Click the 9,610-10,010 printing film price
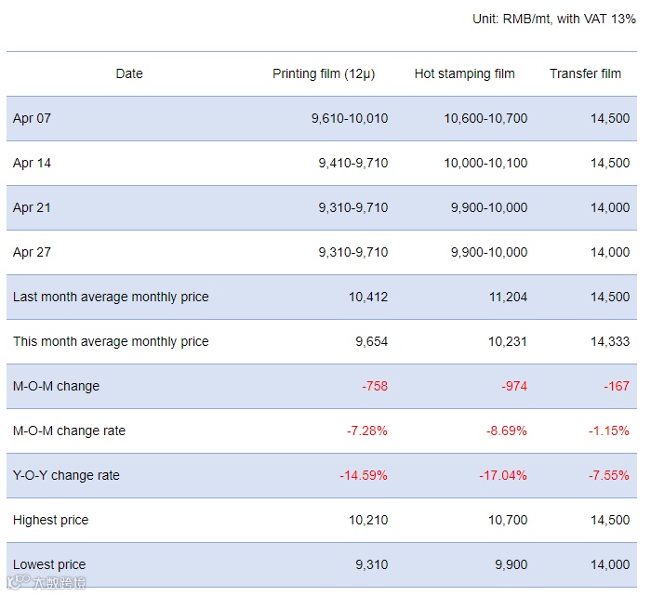This screenshot has width=651, height=596. tap(349, 118)
